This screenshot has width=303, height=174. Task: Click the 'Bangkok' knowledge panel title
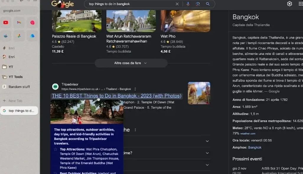point(245,17)
